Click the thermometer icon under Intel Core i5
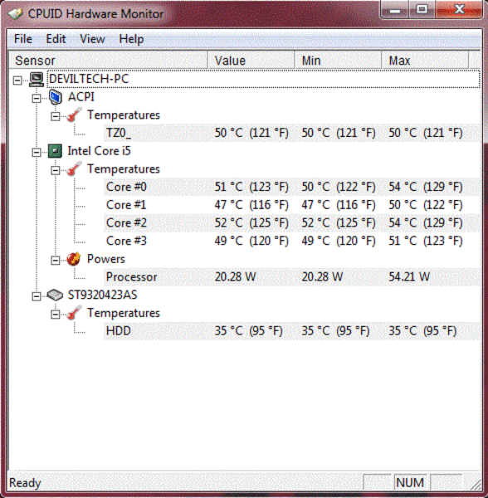The image size is (488, 498). click(x=74, y=169)
